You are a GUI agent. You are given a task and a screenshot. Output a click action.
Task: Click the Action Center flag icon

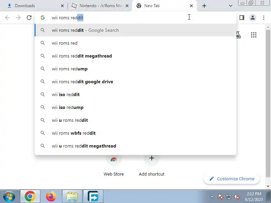220,197
